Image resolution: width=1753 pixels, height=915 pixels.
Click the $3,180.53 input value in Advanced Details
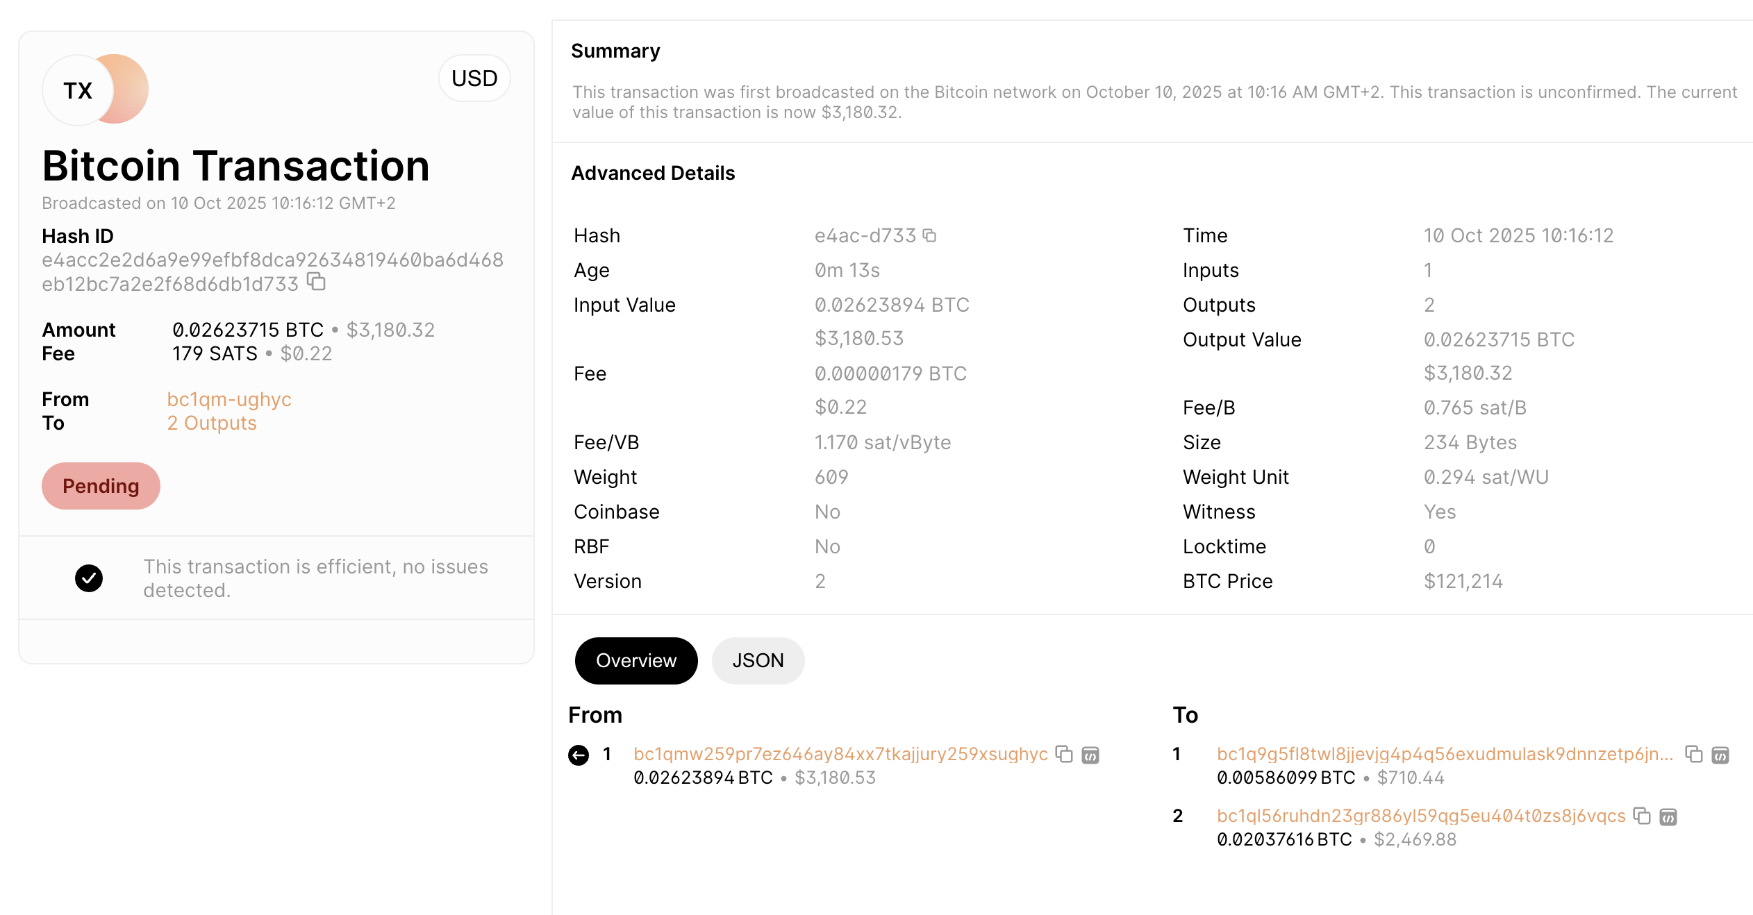coord(859,338)
